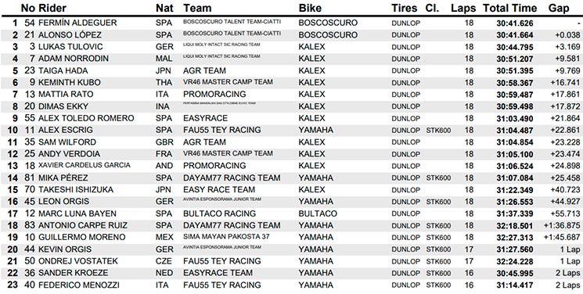This screenshot has height=294, width=583.
Task: Select the +1:45.687 gap value
Action: click(x=561, y=237)
